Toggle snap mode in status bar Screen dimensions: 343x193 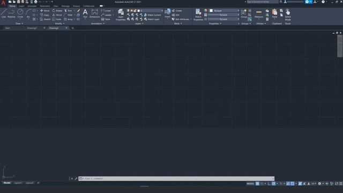pyautogui.click(x=262, y=183)
